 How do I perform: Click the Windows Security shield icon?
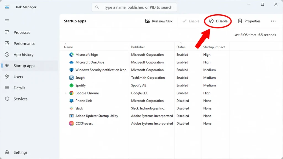pyautogui.click(x=72, y=70)
